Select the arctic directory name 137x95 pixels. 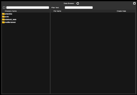(7, 17)
